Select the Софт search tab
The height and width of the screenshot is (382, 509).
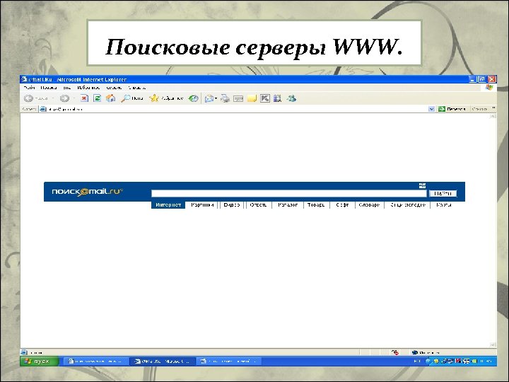click(x=342, y=205)
